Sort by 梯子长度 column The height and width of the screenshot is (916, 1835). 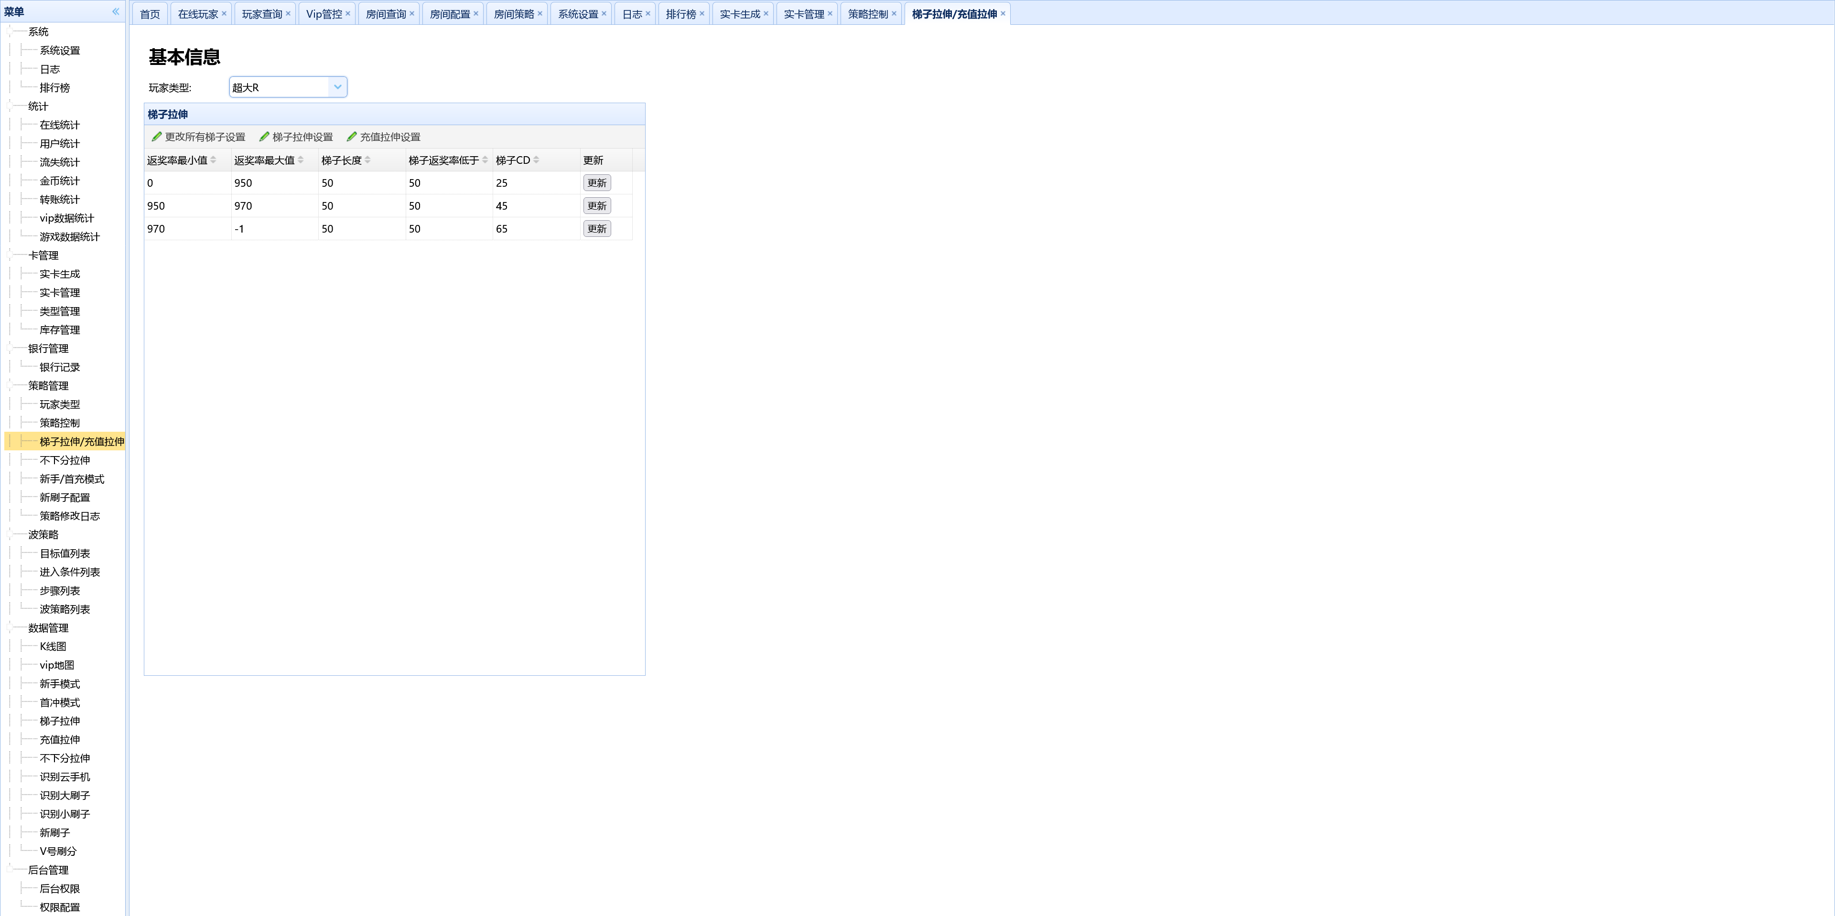[x=342, y=160]
